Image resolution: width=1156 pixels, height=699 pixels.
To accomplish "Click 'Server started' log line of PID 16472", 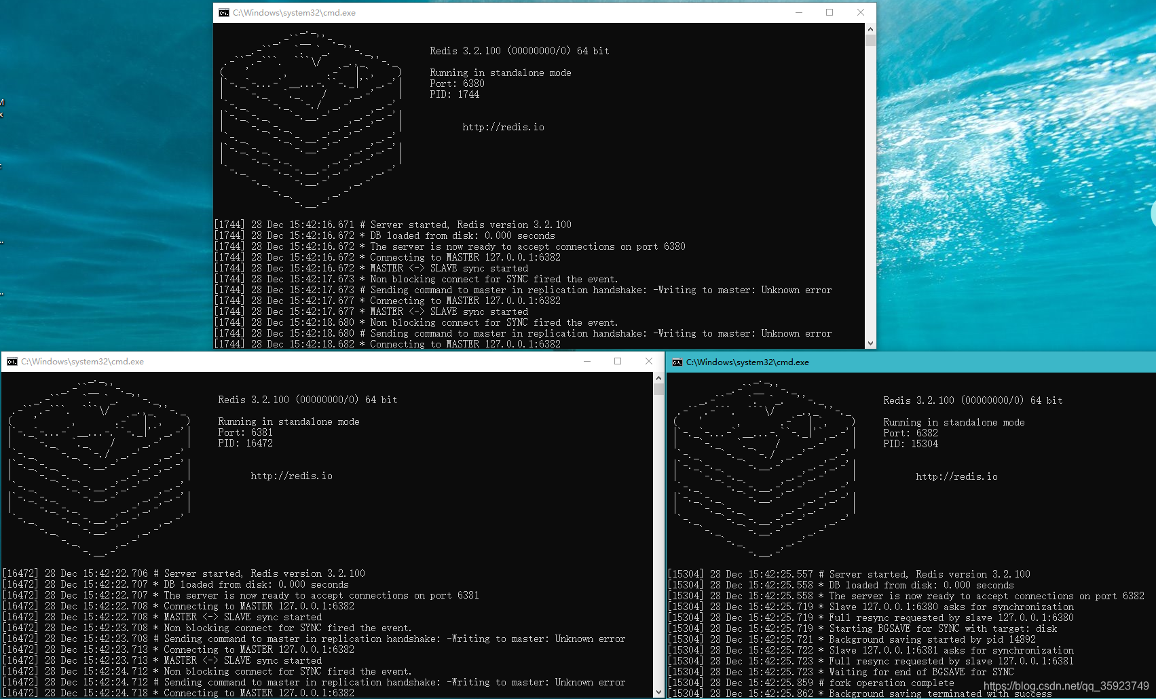I will click(184, 573).
